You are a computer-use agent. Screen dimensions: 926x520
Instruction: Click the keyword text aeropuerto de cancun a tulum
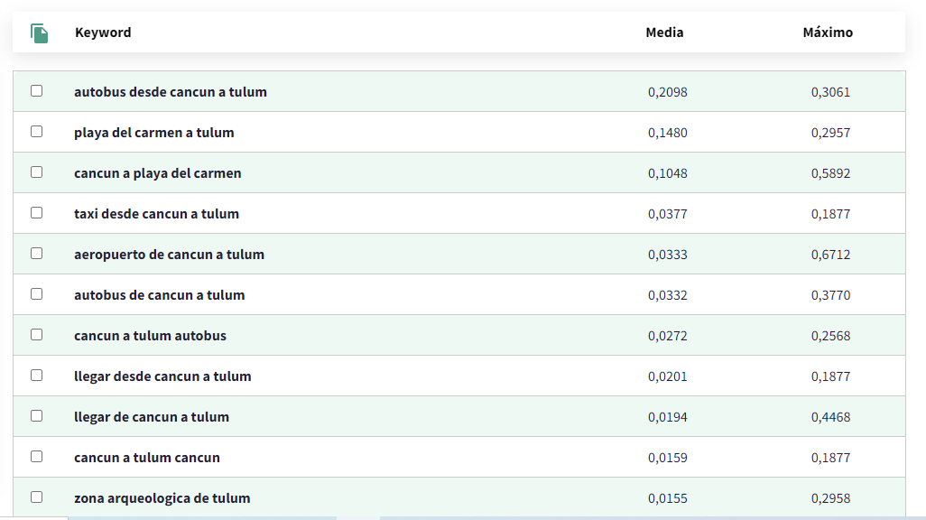click(169, 255)
